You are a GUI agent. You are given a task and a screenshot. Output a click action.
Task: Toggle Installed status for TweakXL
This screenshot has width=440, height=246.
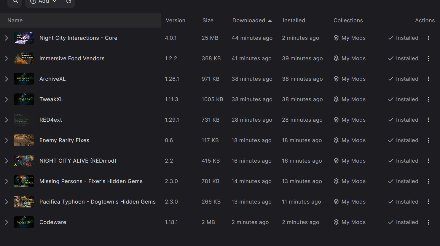tap(403, 99)
